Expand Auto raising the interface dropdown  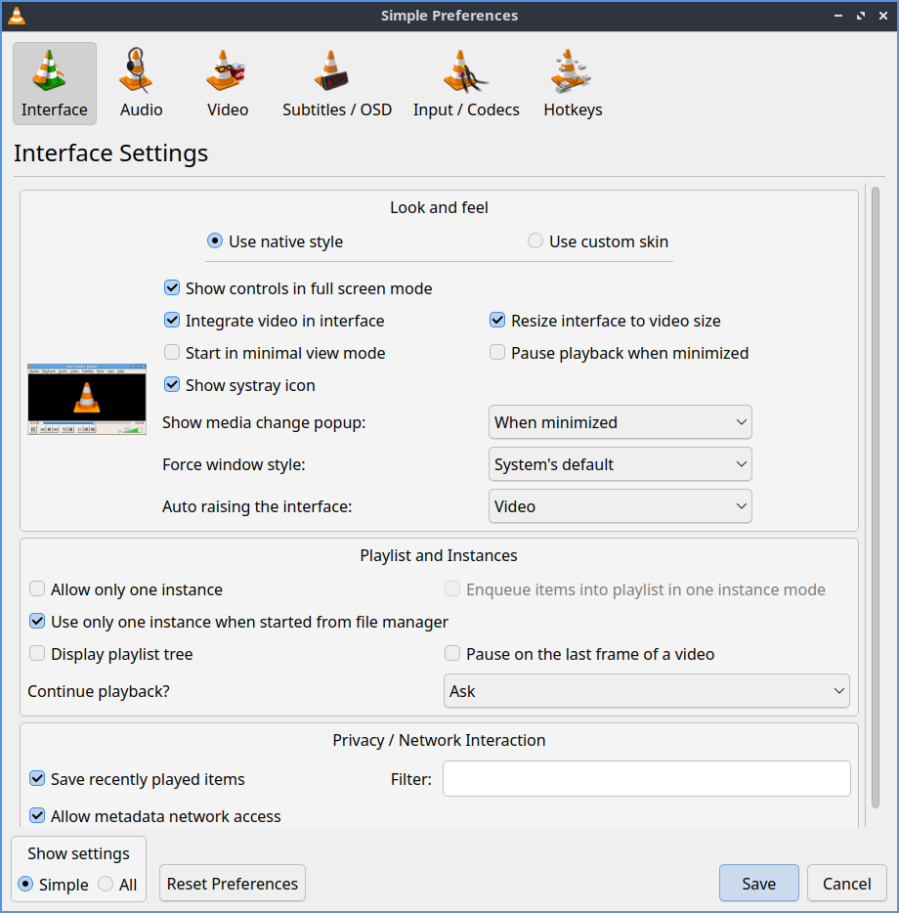620,506
